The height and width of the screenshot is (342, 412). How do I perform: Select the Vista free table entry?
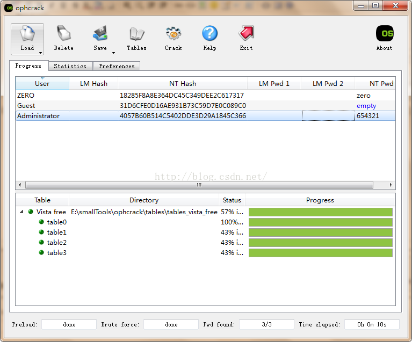(x=51, y=212)
